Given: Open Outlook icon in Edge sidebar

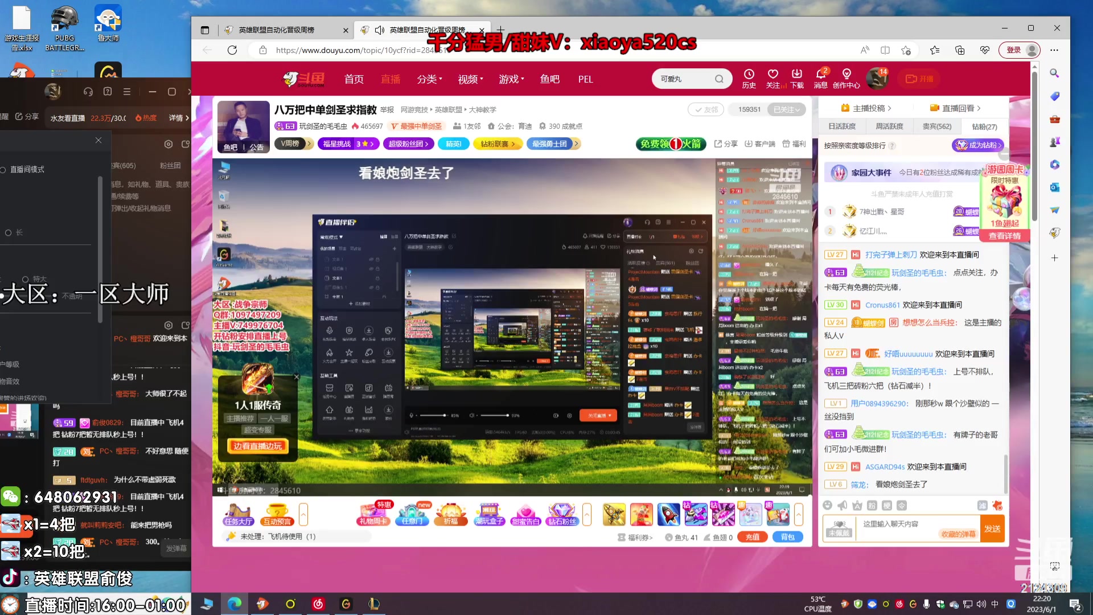Looking at the screenshot, I should [1054, 187].
